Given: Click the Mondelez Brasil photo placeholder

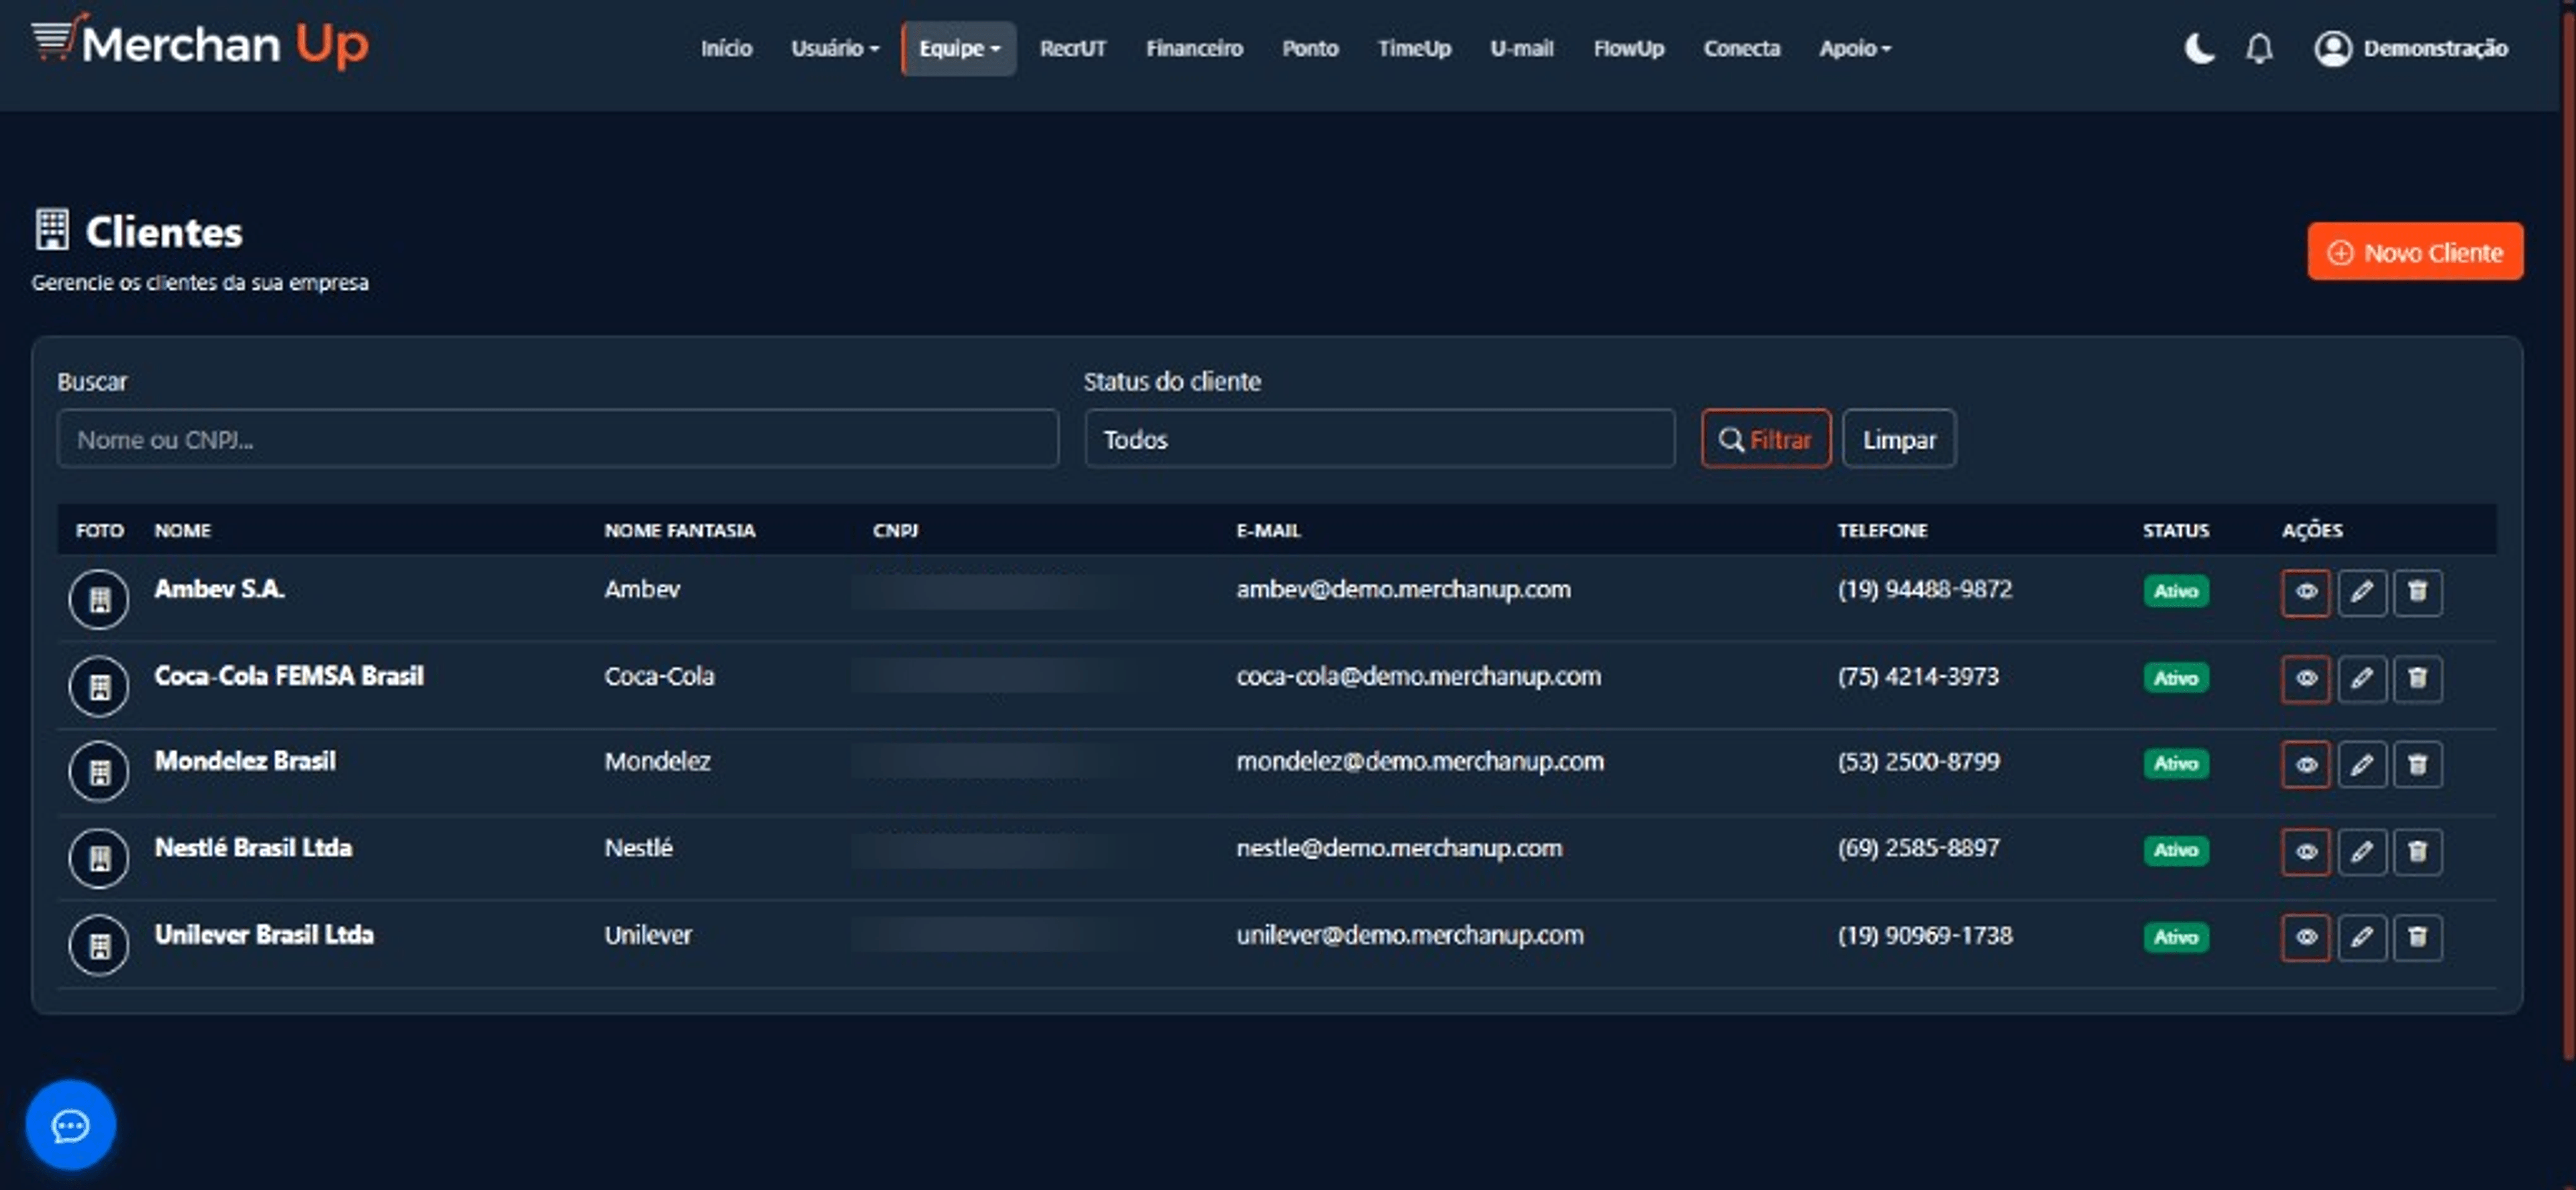Looking at the screenshot, I should (x=99, y=771).
